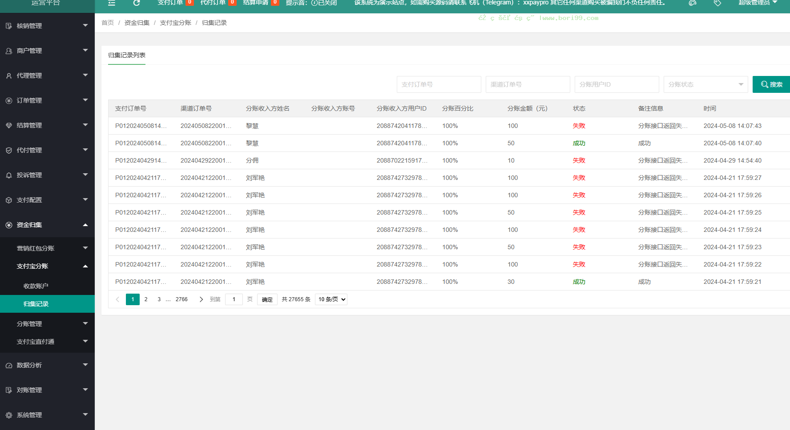Click the 支付配置 cube icon

pyautogui.click(x=9, y=200)
